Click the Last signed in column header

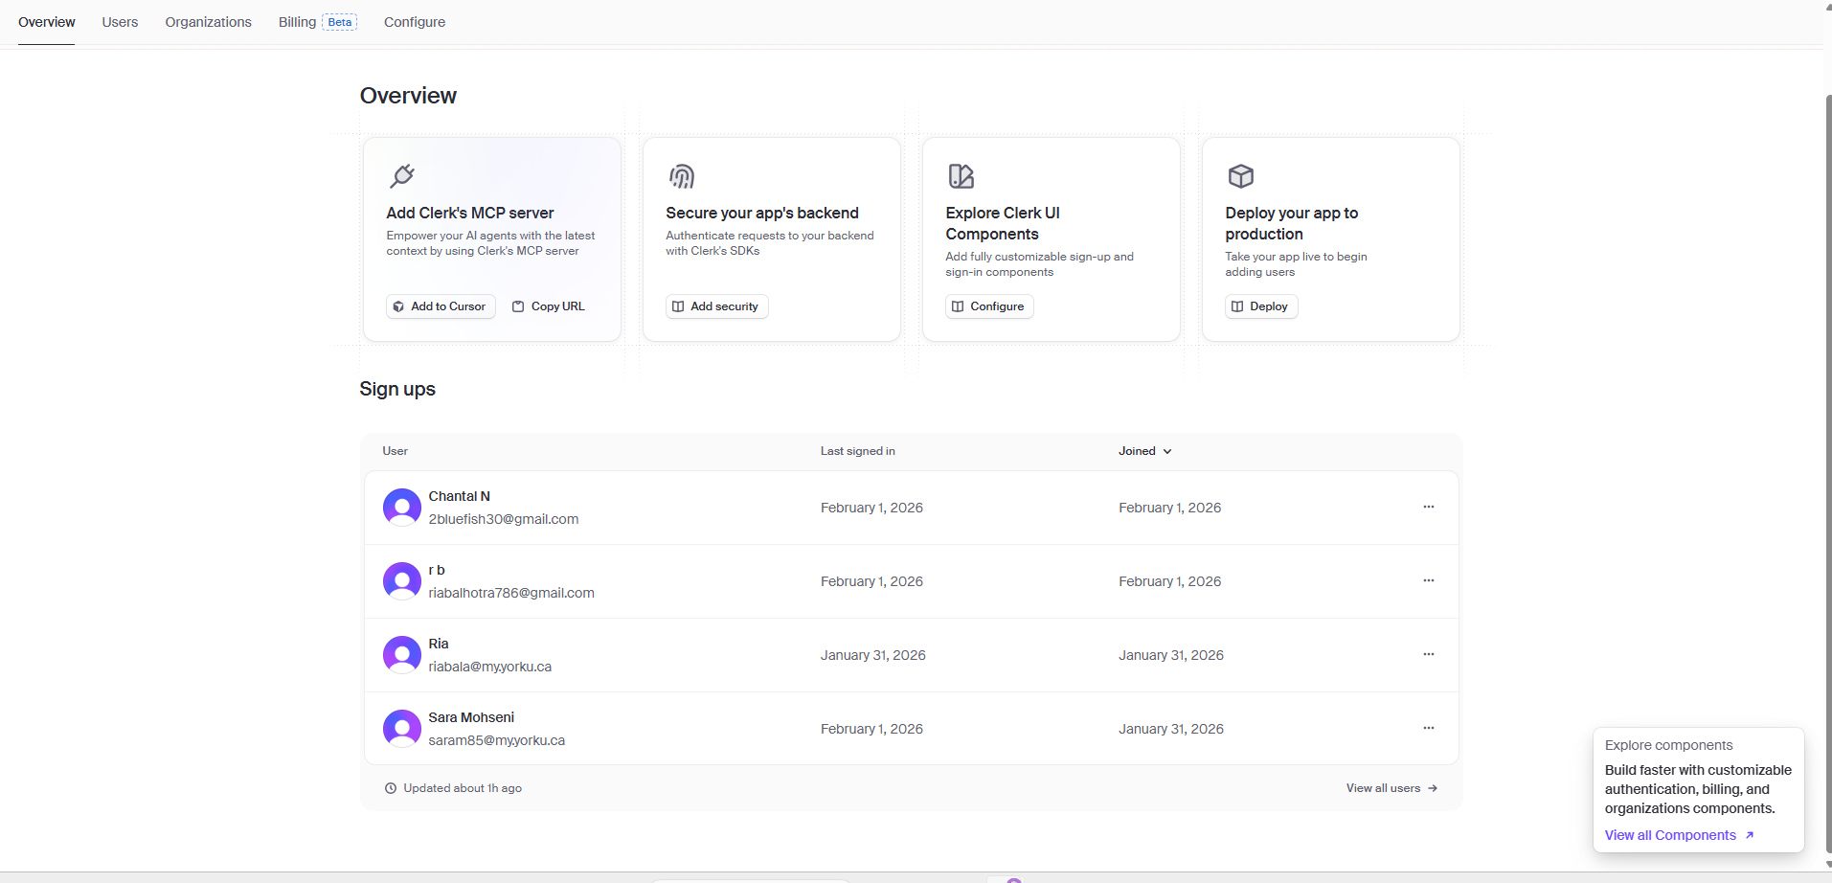pyautogui.click(x=858, y=451)
